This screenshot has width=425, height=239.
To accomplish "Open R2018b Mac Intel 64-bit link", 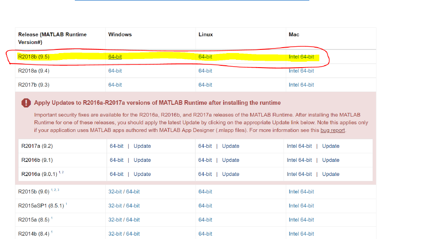I will [x=301, y=57].
